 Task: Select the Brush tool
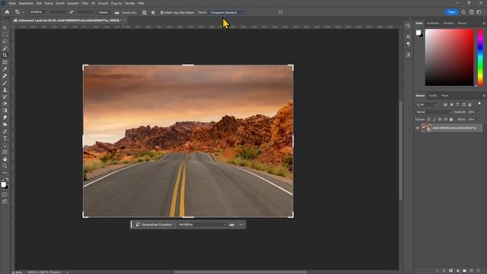tap(5, 83)
